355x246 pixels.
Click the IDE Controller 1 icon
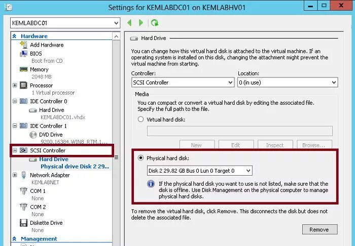tap(23, 126)
